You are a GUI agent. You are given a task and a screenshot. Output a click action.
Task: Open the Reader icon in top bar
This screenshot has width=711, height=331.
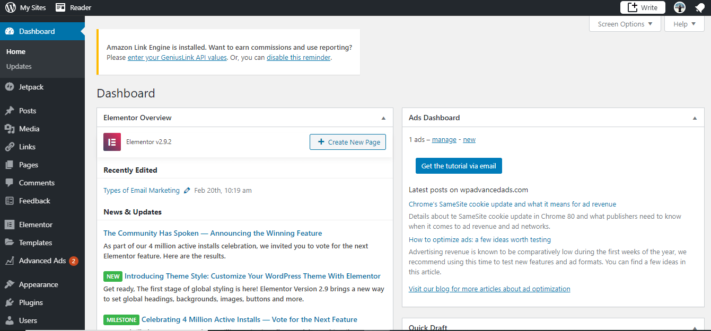pyautogui.click(x=61, y=7)
